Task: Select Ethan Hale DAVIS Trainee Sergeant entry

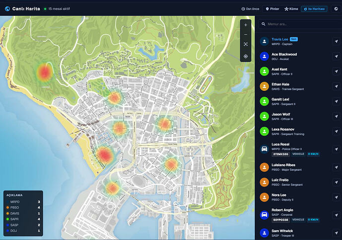Action: [x=299, y=86]
